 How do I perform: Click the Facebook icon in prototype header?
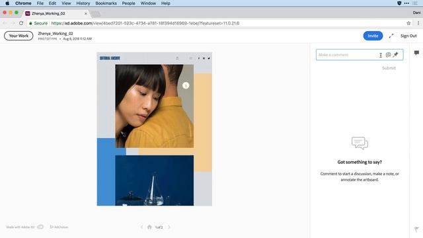click(199, 58)
